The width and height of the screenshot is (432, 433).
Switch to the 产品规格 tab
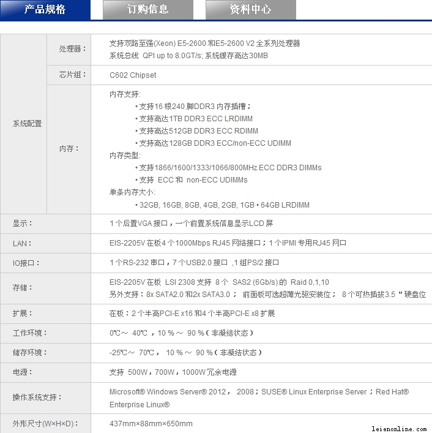45,10
